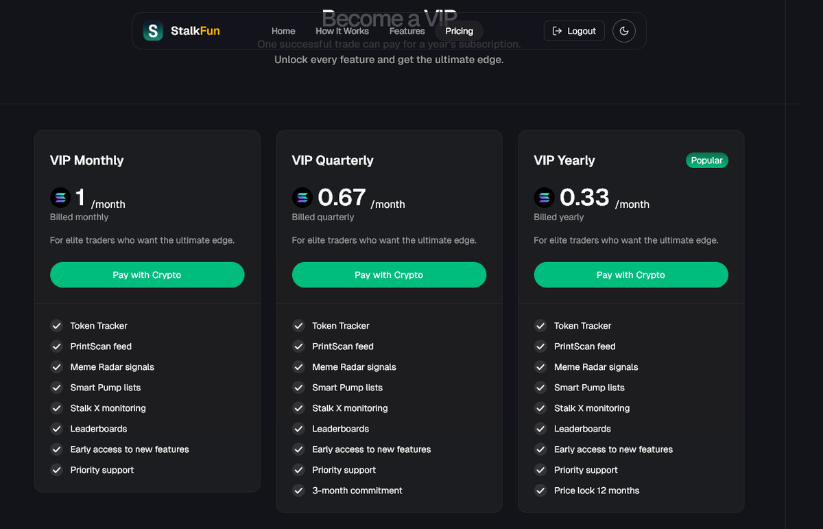
Task: Click checkmark beside Price lock 12 months
Action: (x=540, y=491)
